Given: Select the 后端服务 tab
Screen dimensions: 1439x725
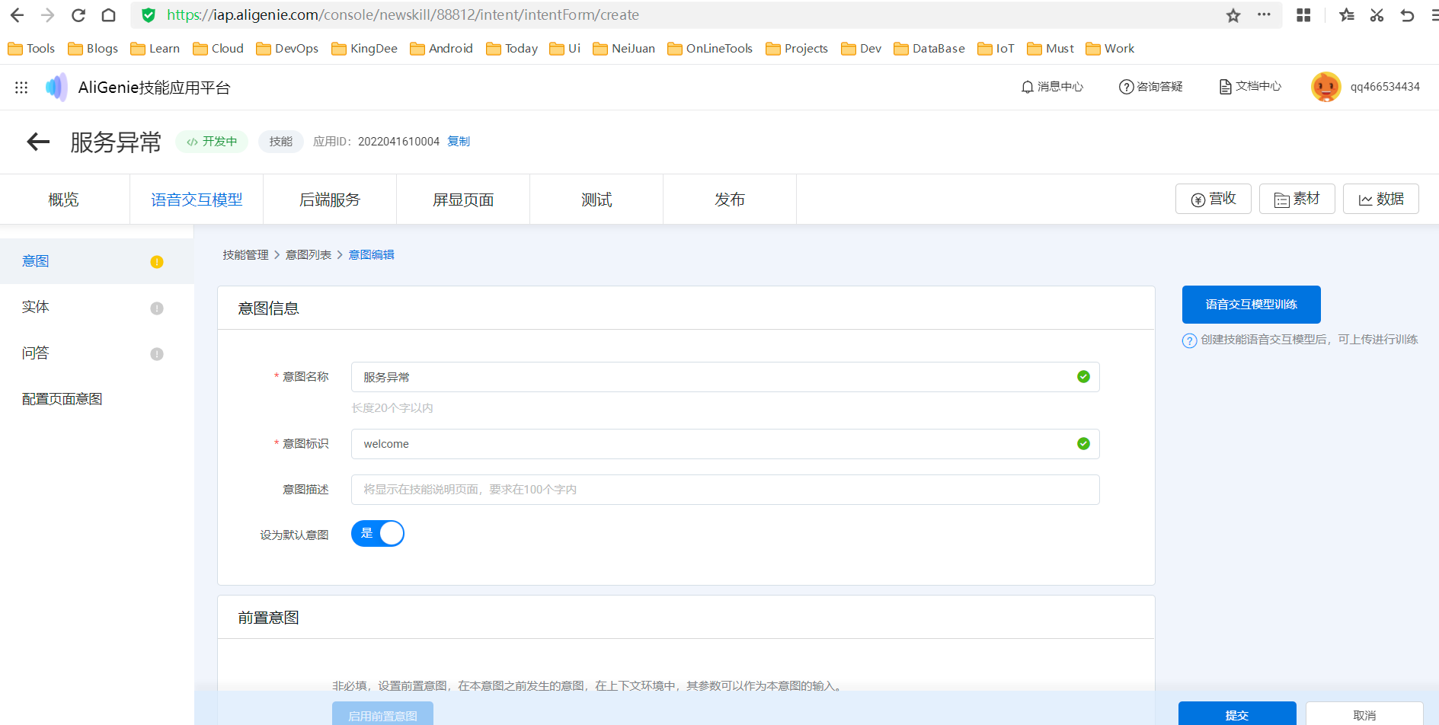Looking at the screenshot, I should click(x=331, y=199).
